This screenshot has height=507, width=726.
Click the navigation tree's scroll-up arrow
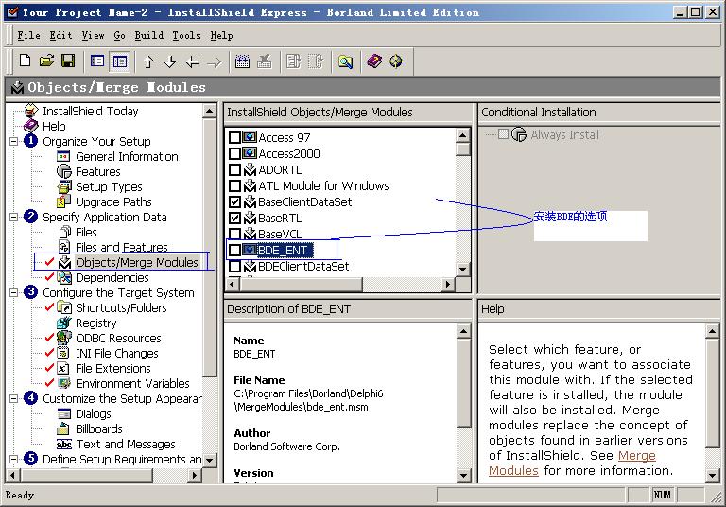[210, 111]
